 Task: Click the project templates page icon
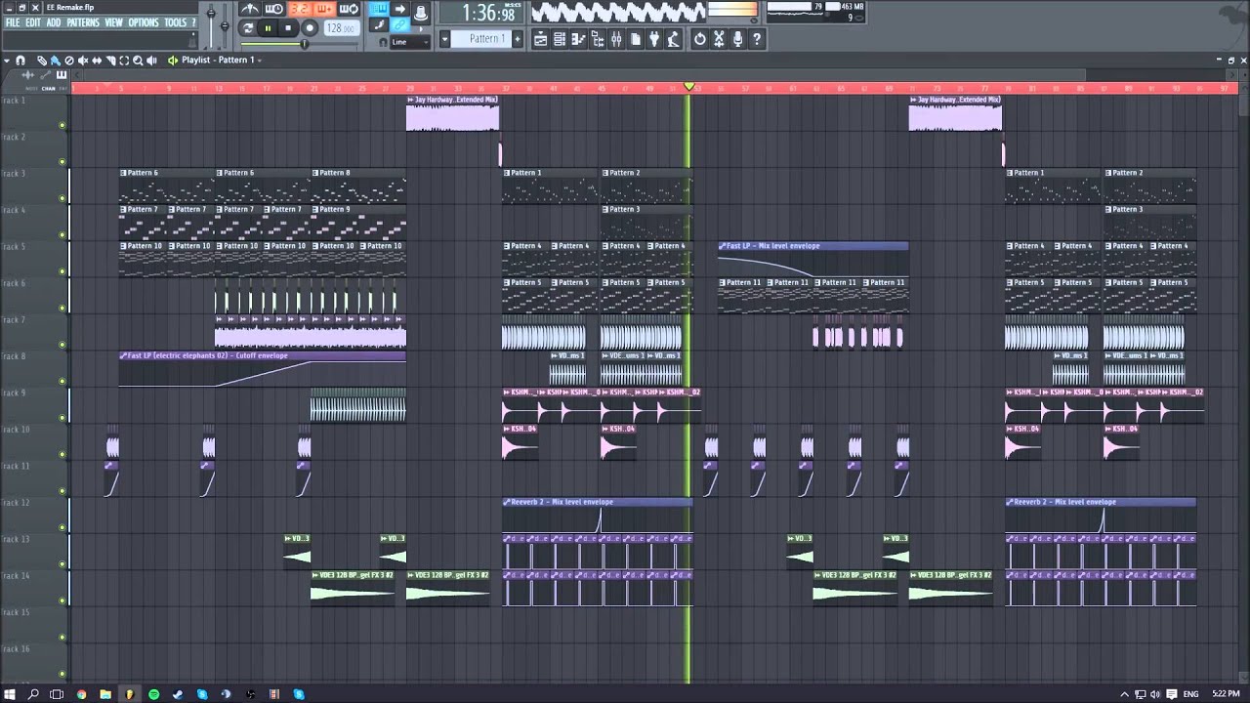click(636, 39)
